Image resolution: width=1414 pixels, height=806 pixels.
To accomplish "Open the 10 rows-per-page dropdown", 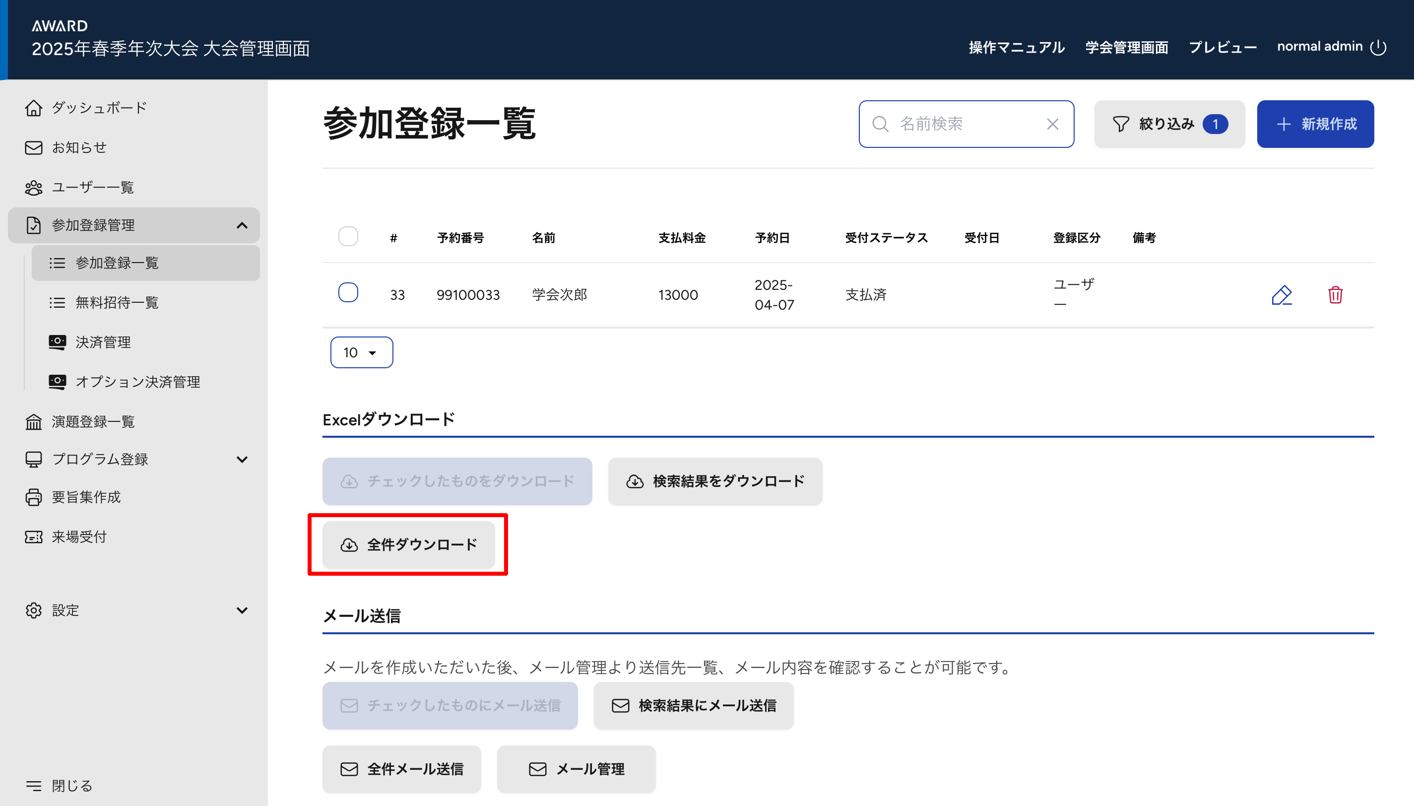I will (361, 352).
